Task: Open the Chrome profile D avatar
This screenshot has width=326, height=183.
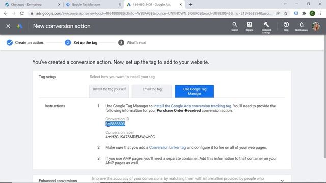Action: pos(312,13)
